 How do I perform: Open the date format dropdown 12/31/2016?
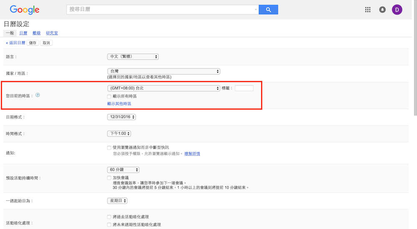121,117
